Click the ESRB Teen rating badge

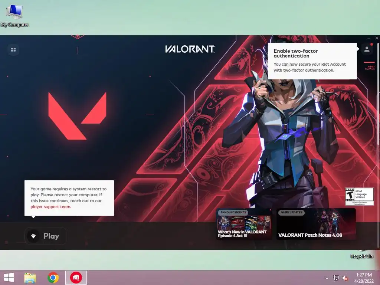click(x=359, y=197)
